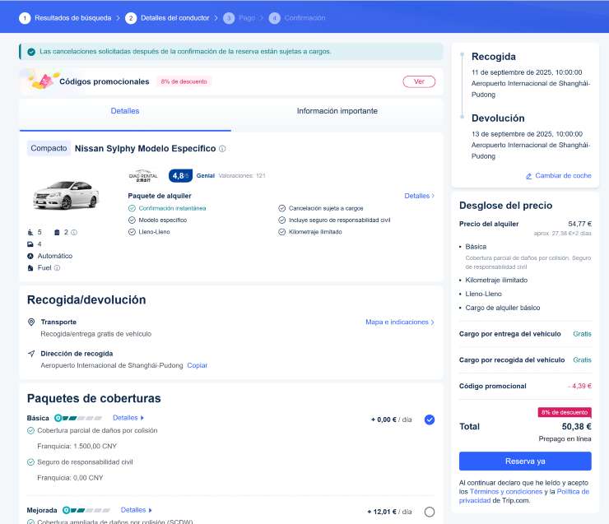Click the step 3 Pago circle
The height and width of the screenshot is (524, 609).
[229, 18]
